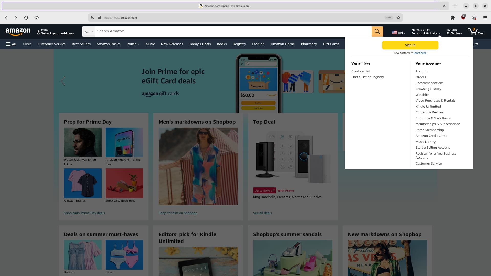Go to the browser home icon

[x=37, y=18]
